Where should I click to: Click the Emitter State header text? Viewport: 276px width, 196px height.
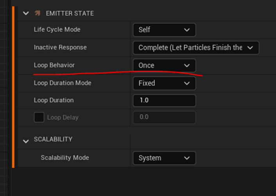pyautogui.click(x=70, y=13)
